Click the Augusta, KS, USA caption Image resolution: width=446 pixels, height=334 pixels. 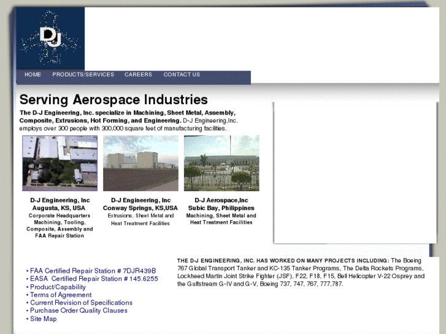click(x=59, y=208)
